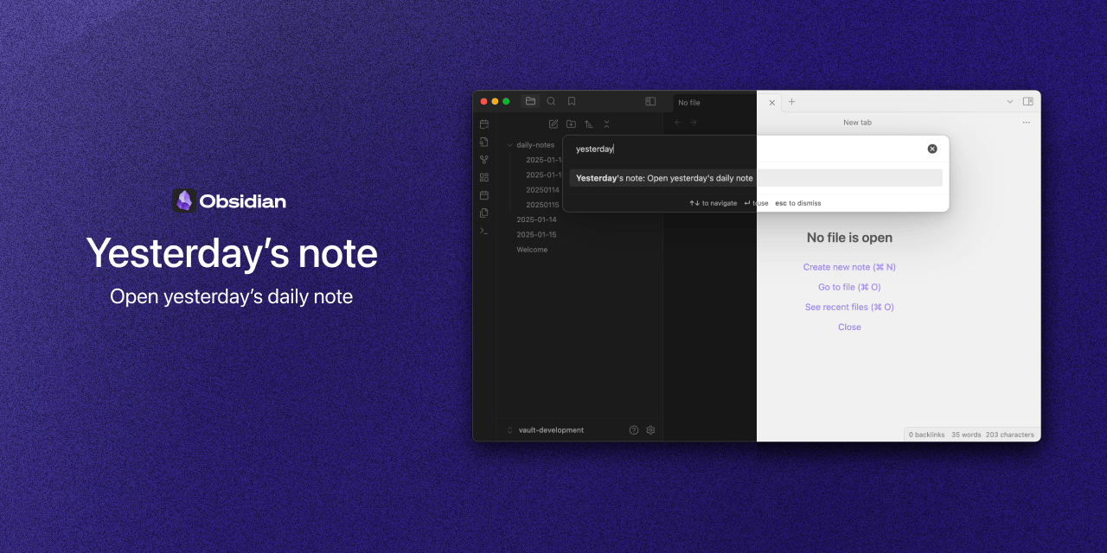The height and width of the screenshot is (553, 1107).
Task: Select the templates icon in the left ribbon
Action: click(483, 212)
